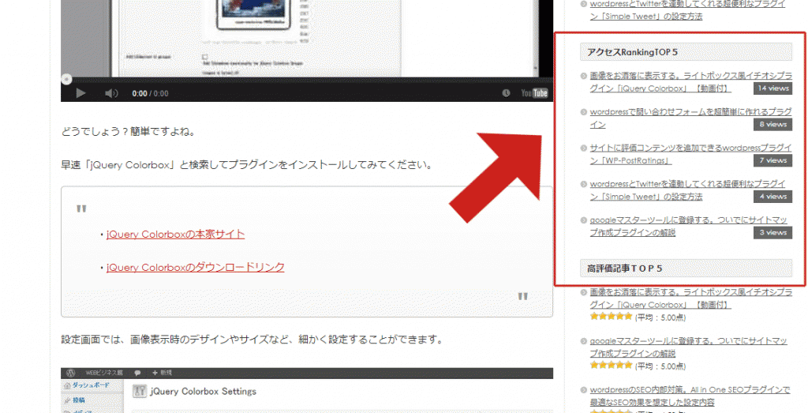The height and width of the screenshot is (413, 808).
Task: Click WEBビジネス島 in the admin bar screenshot
Action: click(x=106, y=373)
